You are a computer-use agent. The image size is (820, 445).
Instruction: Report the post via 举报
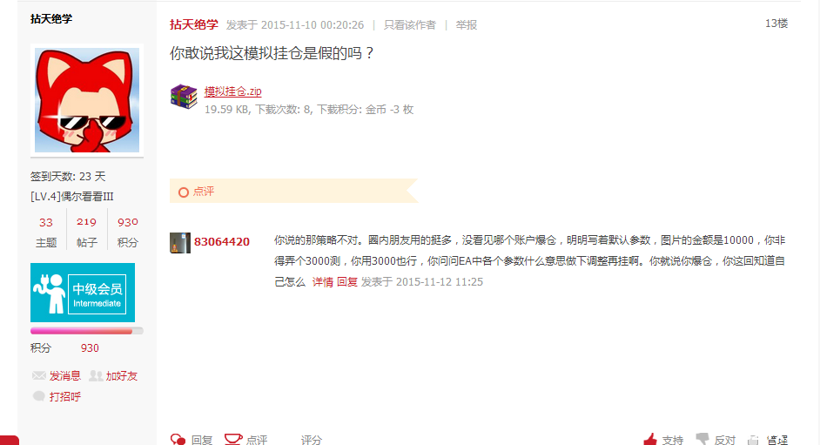pos(466,24)
